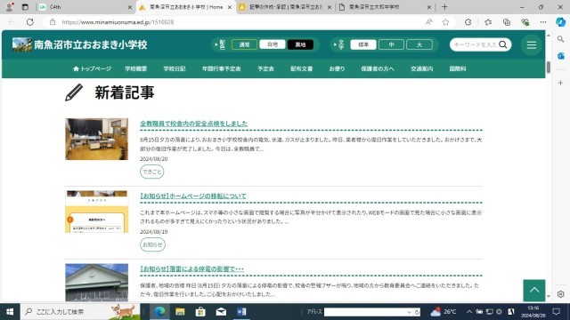Viewport: 570px width, 320px height.
Task: Open the 安全点検 article title link
Action: (194, 124)
